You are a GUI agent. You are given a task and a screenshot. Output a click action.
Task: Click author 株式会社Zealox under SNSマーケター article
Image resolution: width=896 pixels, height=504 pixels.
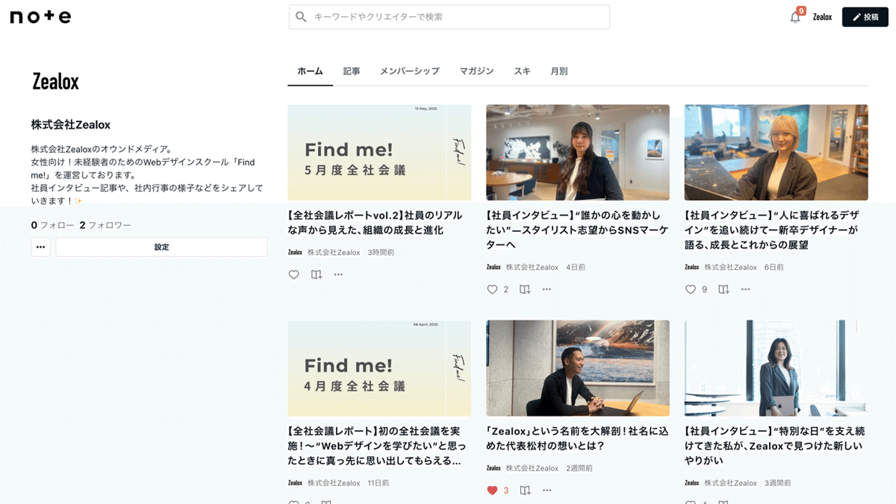pos(532,267)
